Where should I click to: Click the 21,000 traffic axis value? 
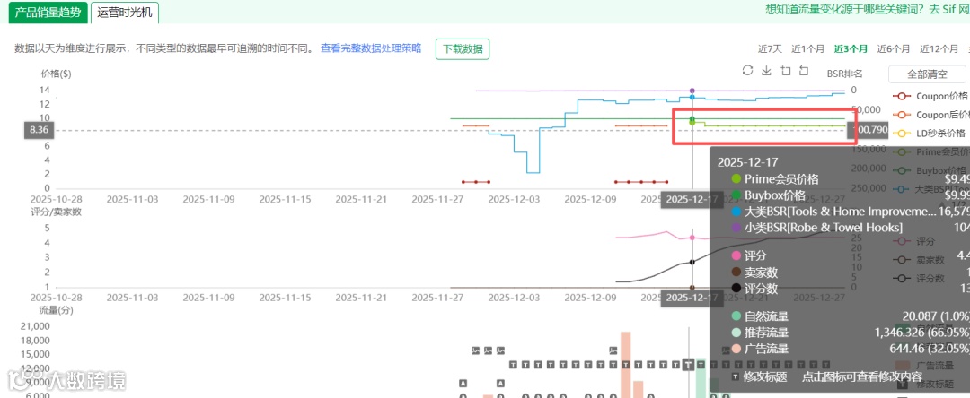[x=37, y=326]
